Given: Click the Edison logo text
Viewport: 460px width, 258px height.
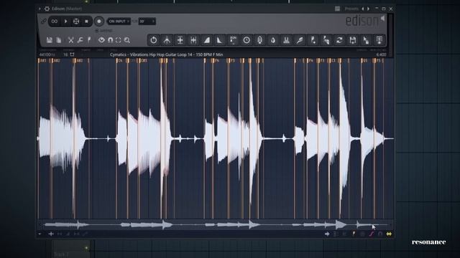Looking at the screenshot, I should (x=362, y=21).
